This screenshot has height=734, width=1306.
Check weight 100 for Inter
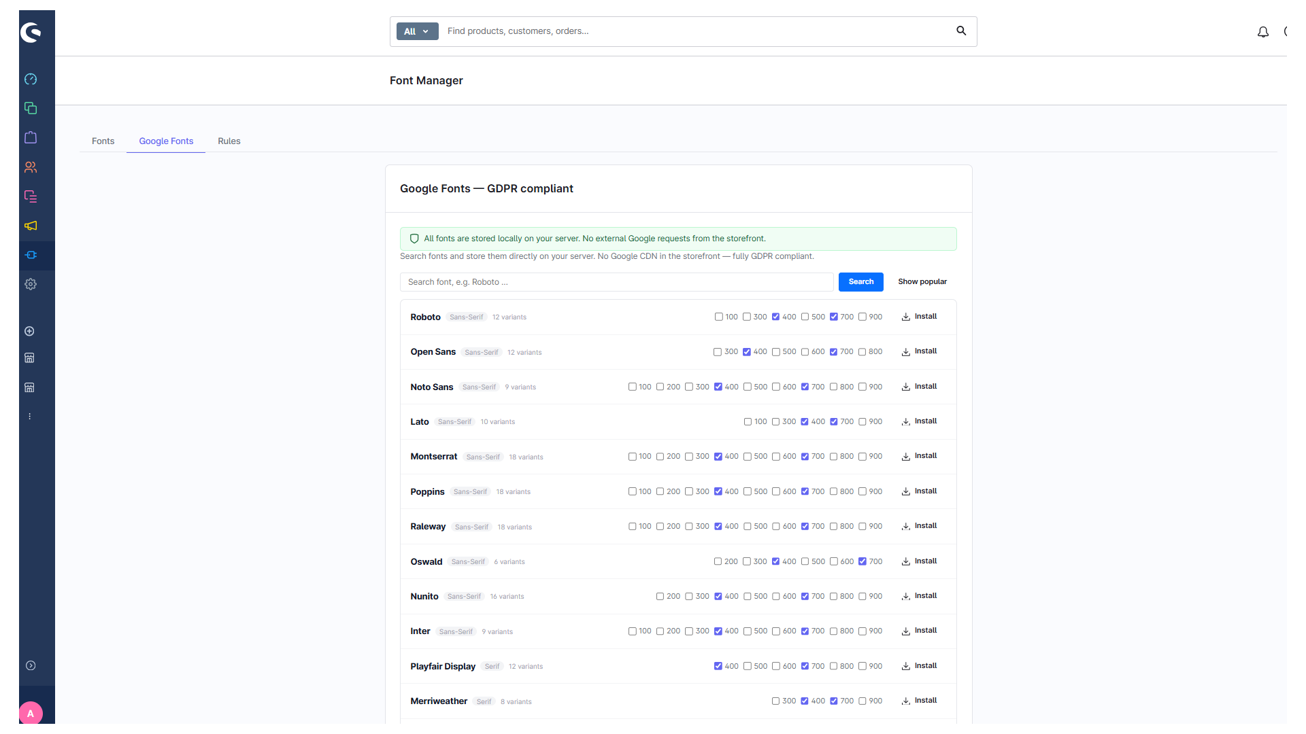click(x=633, y=631)
